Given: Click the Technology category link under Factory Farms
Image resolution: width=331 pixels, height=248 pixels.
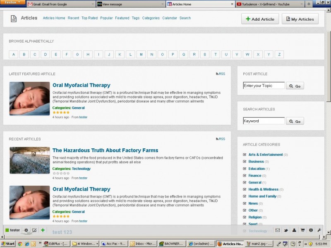Looking at the screenshot, I should 81,169.
